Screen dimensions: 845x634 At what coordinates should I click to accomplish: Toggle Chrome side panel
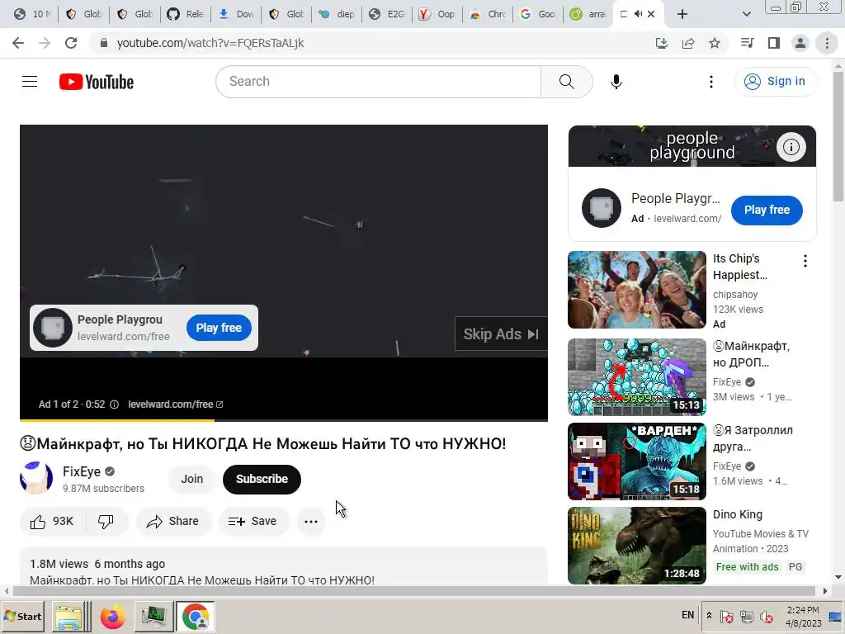pos(774,43)
